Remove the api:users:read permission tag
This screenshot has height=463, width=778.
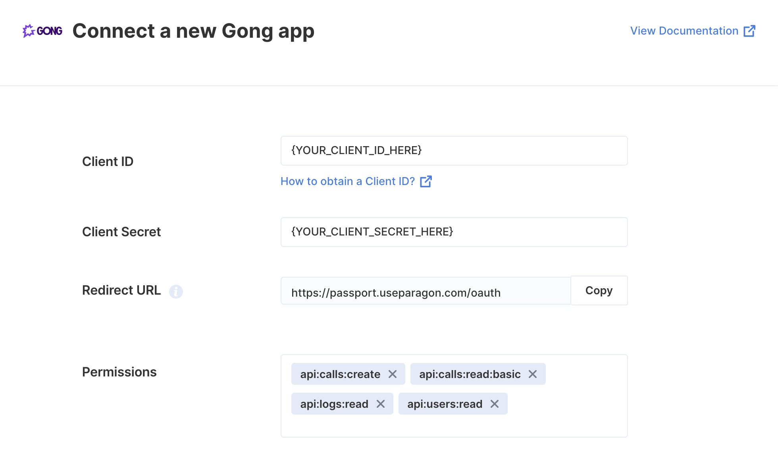tap(495, 404)
